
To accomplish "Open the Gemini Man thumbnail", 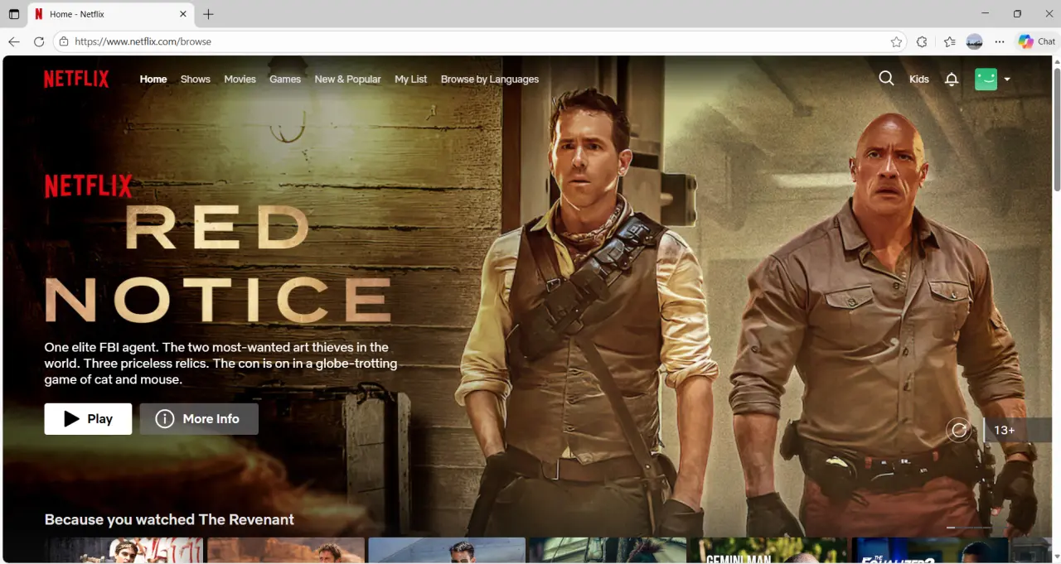I will [768, 551].
